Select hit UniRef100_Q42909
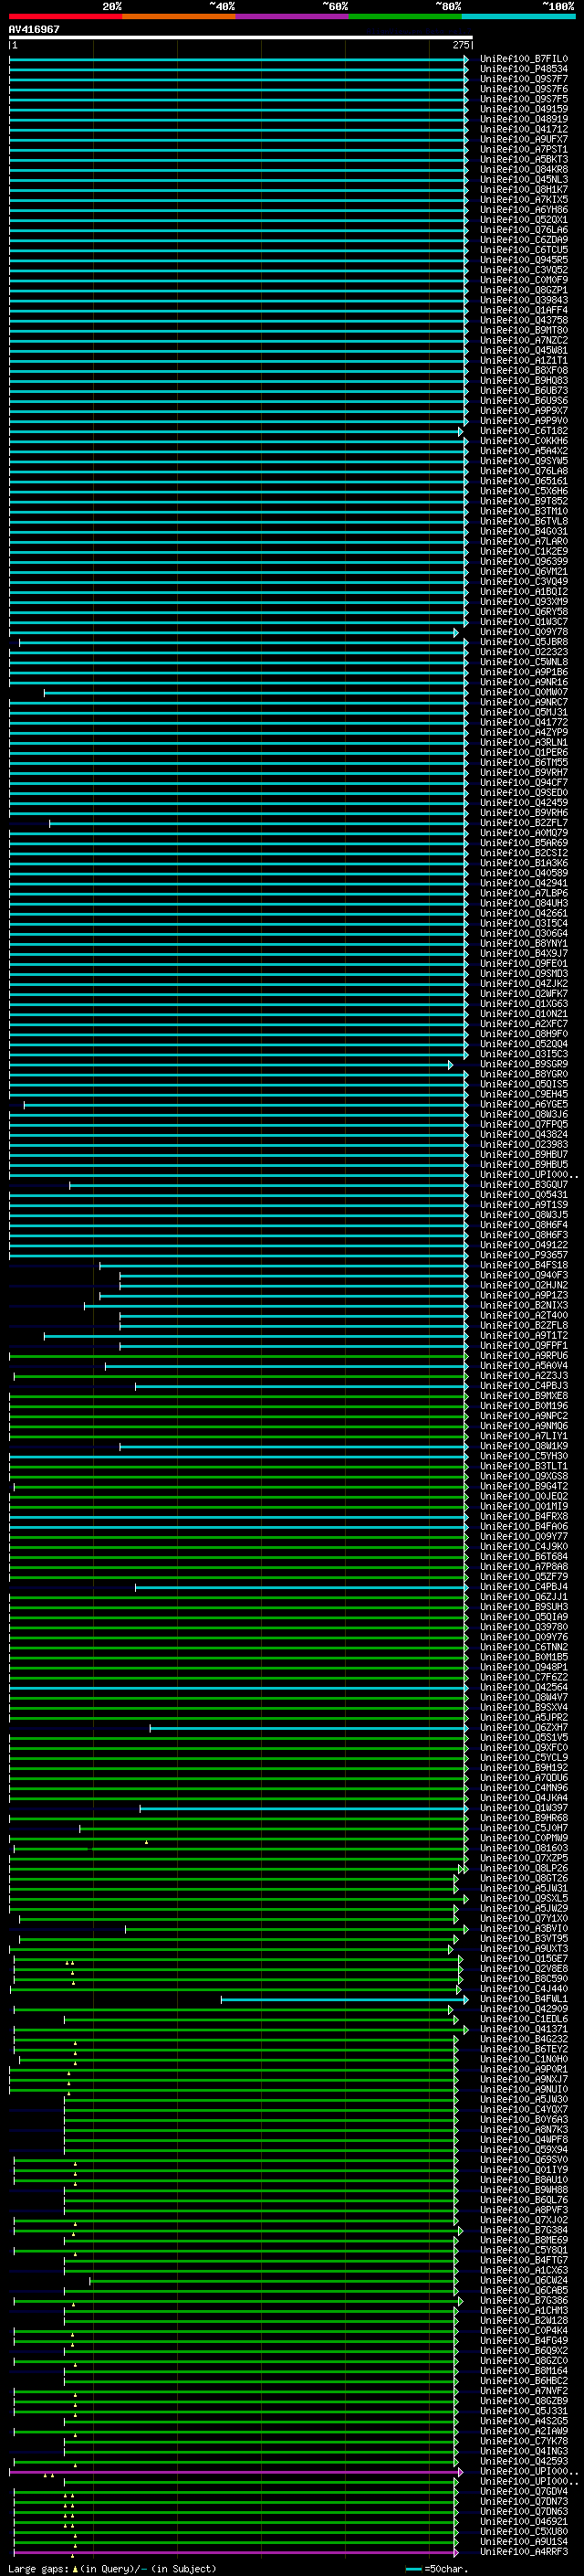This screenshot has height=2576, width=584. point(523,2009)
